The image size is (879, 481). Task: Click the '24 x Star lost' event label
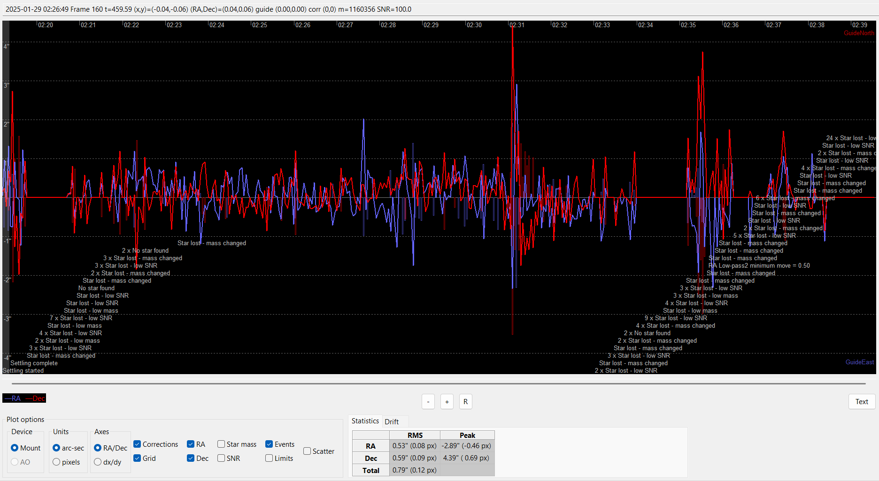pyautogui.click(x=851, y=138)
